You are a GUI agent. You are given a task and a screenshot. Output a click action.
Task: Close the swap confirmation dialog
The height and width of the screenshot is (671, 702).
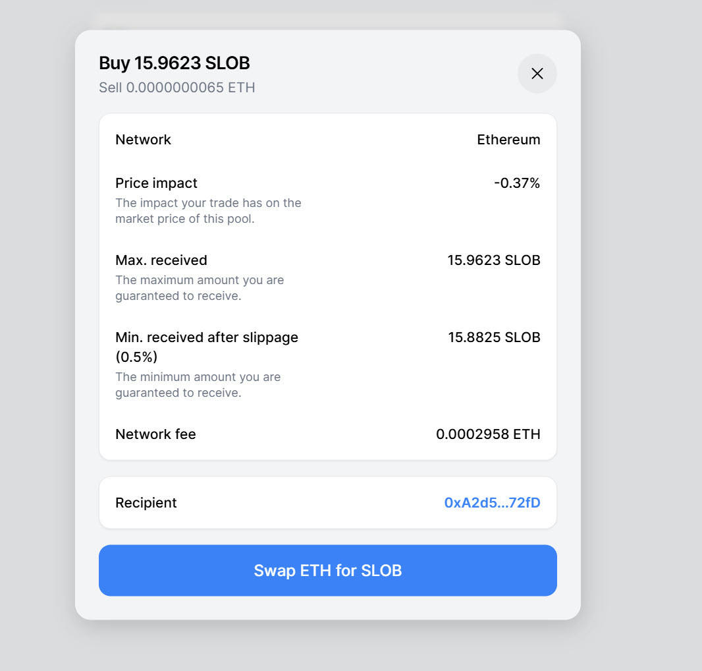(537, 74)
